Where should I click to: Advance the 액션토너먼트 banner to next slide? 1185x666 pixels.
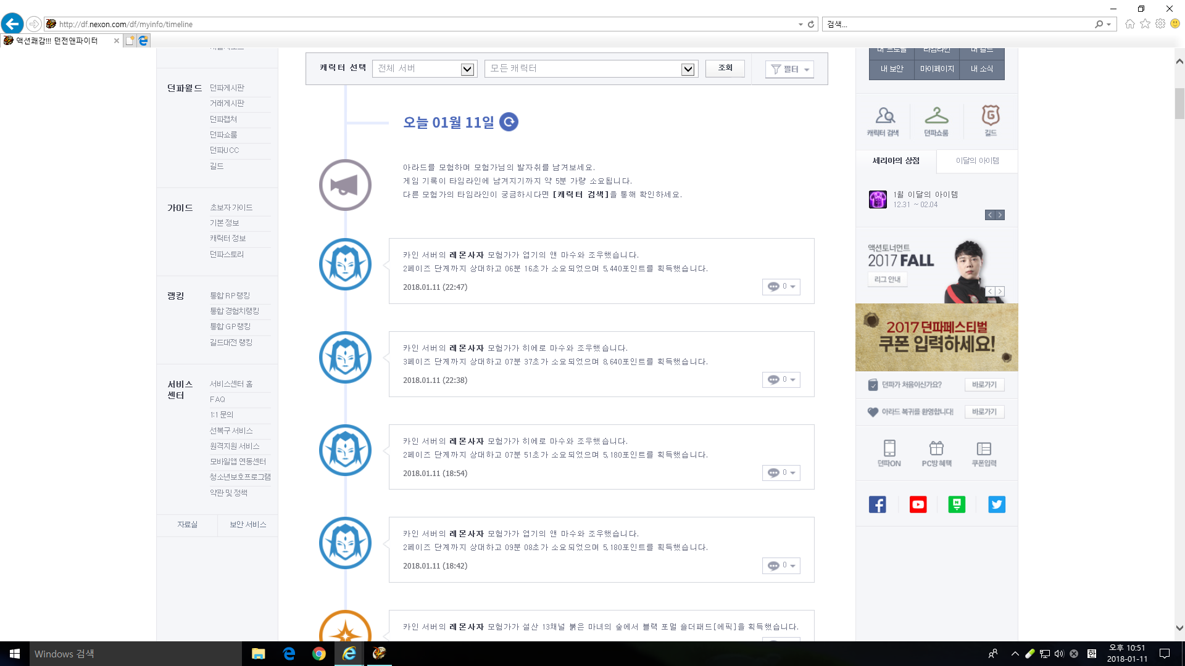[x=1000, y=291]
